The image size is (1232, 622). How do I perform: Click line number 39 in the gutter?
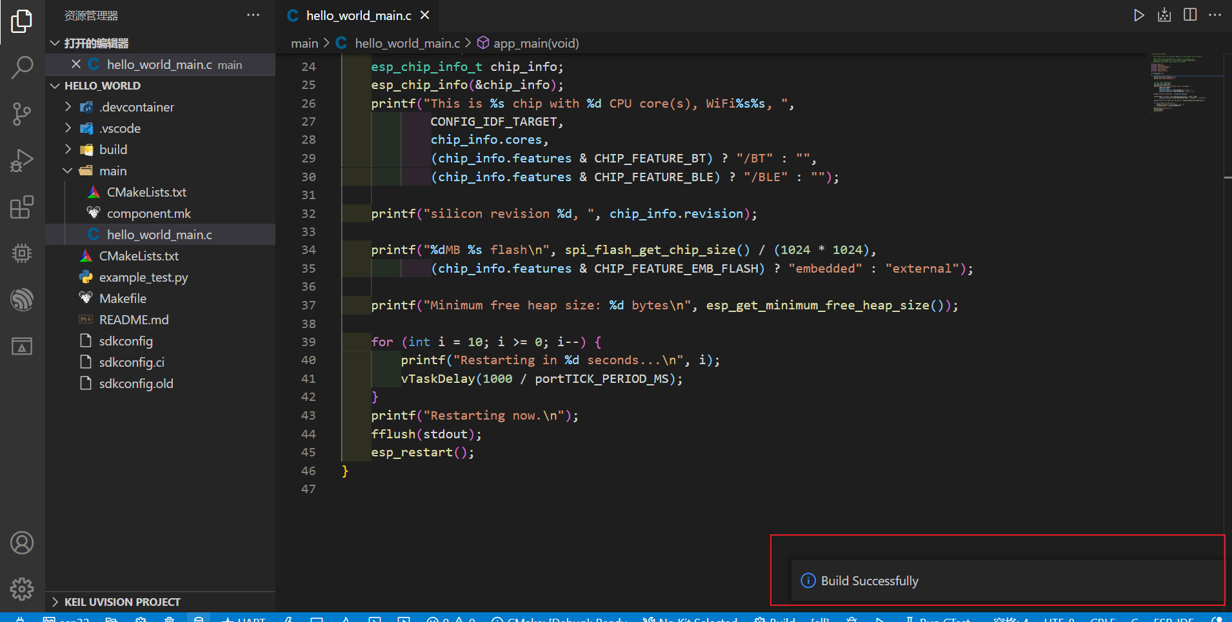pos(309,342)
